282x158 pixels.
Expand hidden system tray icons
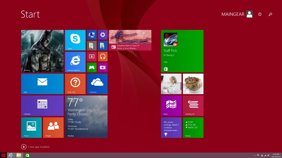(x=255, y=156)
